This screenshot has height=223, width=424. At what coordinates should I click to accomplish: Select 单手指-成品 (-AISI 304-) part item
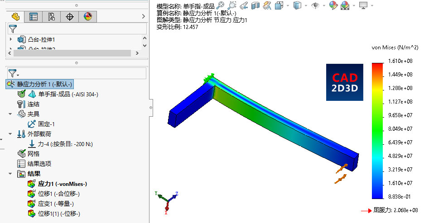[68, 94]
